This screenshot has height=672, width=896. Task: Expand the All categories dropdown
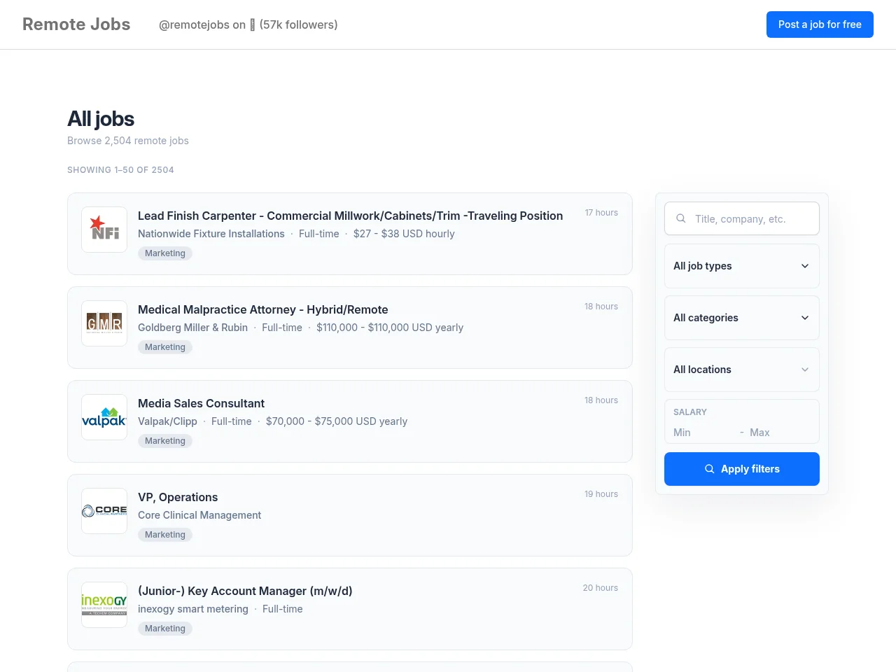(x=742, y=318)
